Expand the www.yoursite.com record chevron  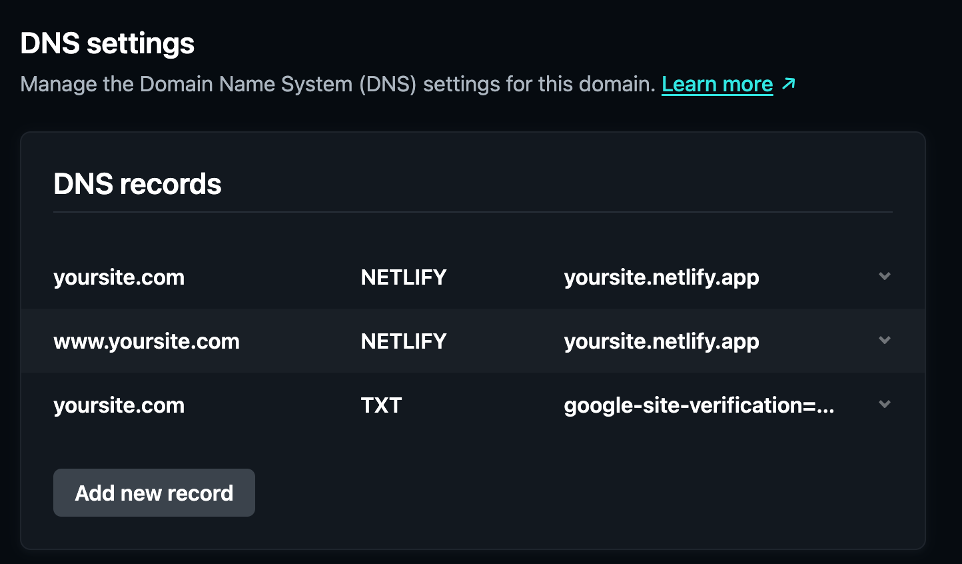tap(885, 341)
